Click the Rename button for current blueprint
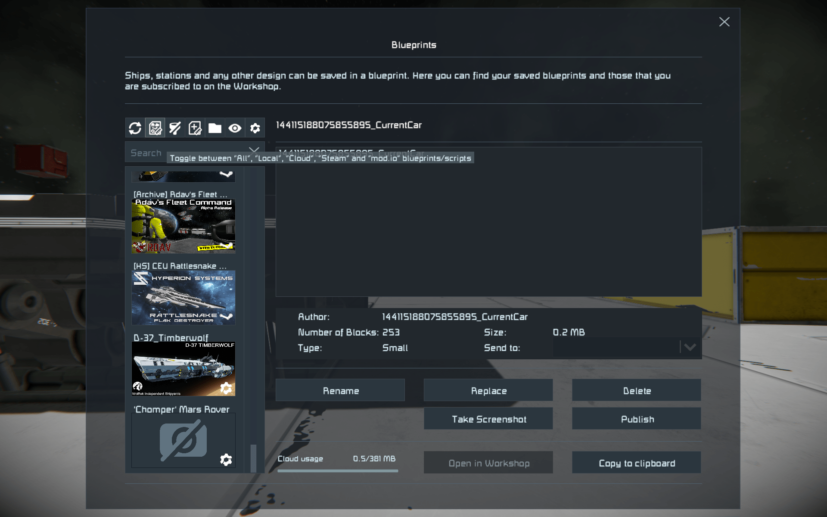Image resolution: width=827 pixels, height=517 pixels. coord(340,390)
